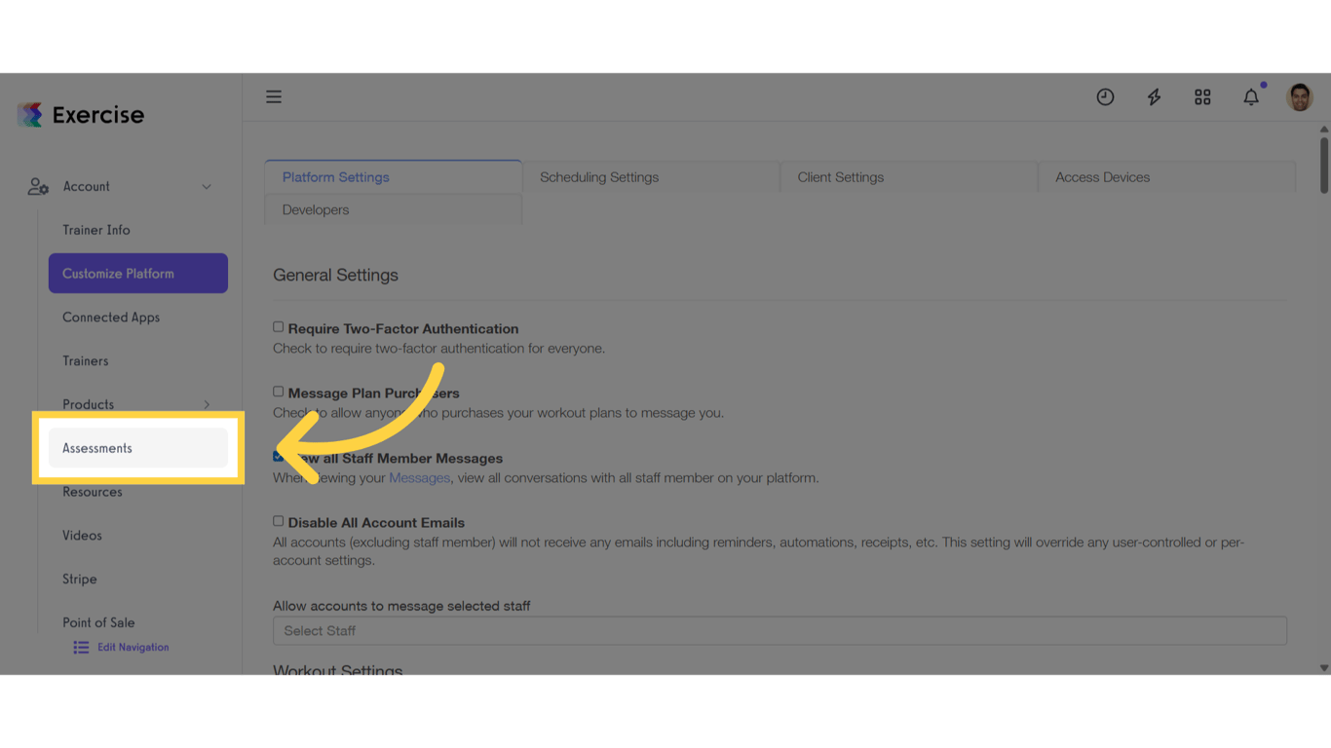
Task: Toggle Disable All Account Emails
Action: [x=278, y=520]
